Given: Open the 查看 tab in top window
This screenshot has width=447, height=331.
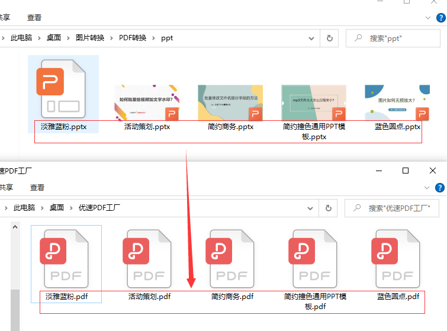Looking at the screenshot, I should [34, 18].
